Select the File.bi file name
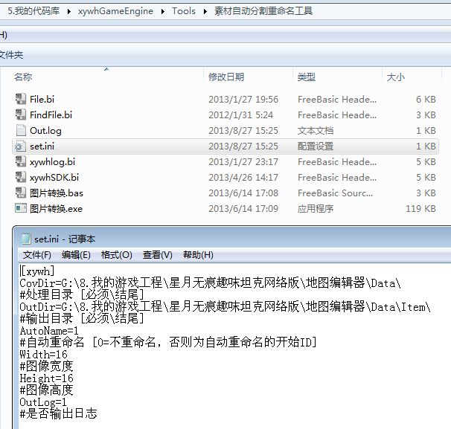The height and width of the screenshot is (429, 451). coord(42,100)
